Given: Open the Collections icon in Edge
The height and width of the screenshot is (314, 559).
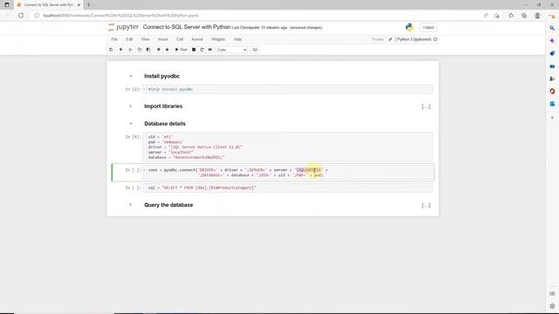Looking at the screenshot, I should pyautogui.click(x=524, y=16).
